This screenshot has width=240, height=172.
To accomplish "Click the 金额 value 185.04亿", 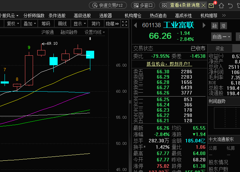I will pyautogui.click(x=195, y=141).
